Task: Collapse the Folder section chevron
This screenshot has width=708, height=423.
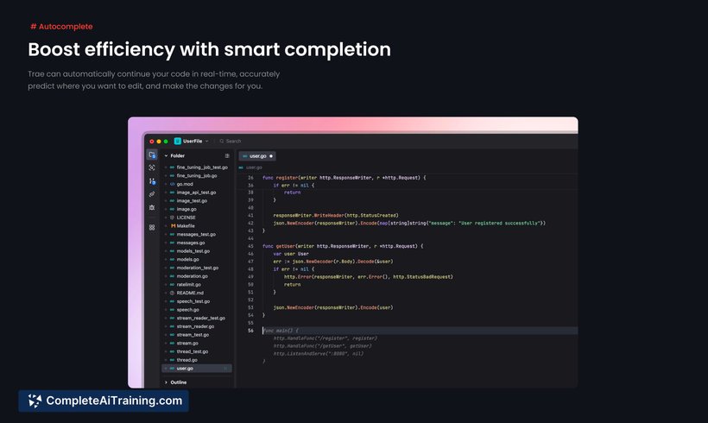Action: (166, 155)
